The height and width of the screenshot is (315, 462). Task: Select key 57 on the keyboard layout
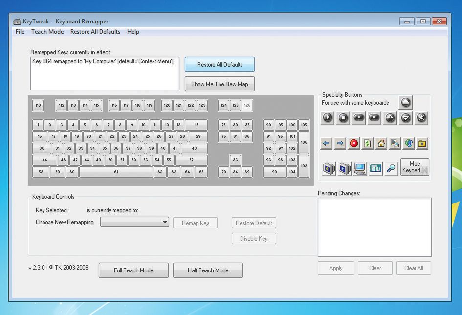[191, 160]
